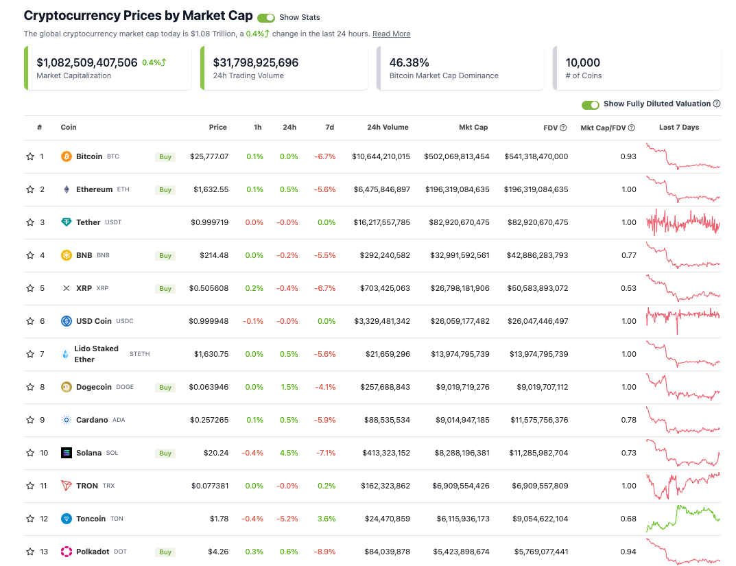Favorite XRP using the star icon
This screenshot has height=566, width=736.
tap(30, 287)
